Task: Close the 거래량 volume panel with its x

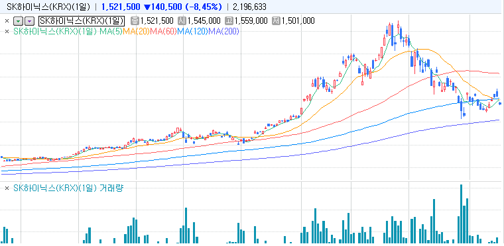Action: (x=7, y=188)
